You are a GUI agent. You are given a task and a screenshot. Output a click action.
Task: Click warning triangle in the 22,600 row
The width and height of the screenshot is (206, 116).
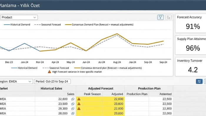tap(79, 99)
